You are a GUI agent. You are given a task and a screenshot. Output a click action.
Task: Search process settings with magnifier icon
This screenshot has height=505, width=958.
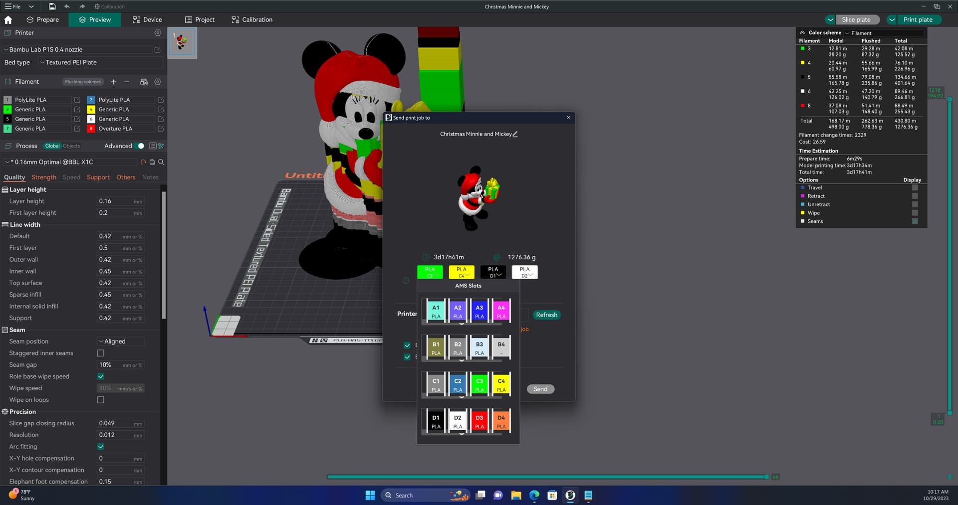(161, 162)
